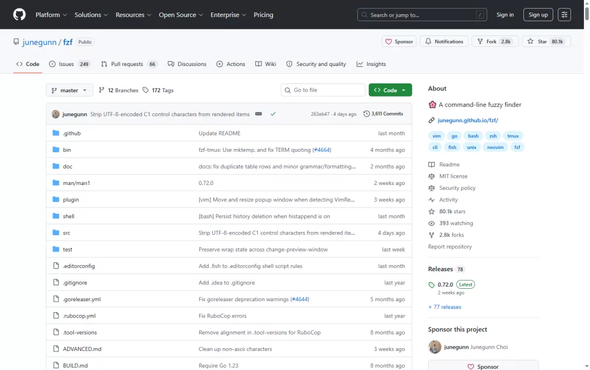
Task: Expand the Platform menu in header
Action: click(51, 15)
